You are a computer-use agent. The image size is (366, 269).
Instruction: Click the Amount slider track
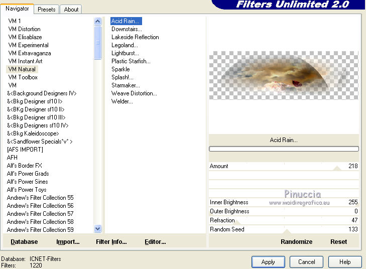coord(284,166)
